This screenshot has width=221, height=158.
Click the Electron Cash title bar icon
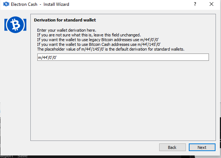point(6,4)
